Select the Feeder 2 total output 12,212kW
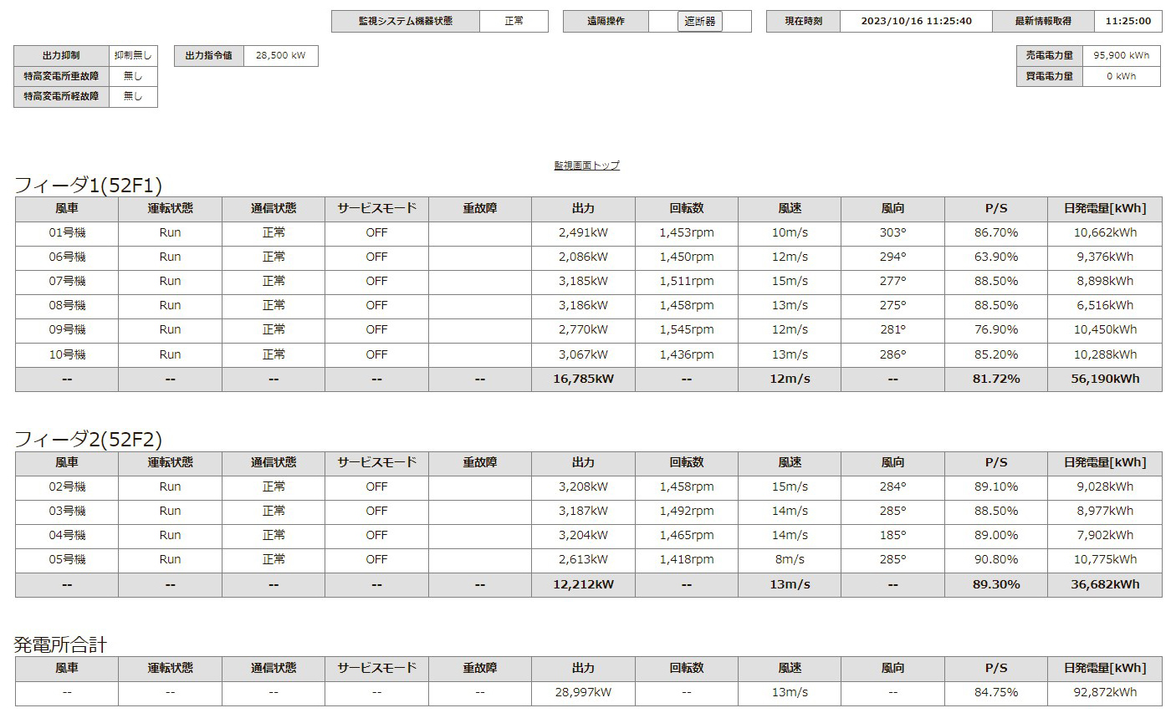 tap(583, 584)
